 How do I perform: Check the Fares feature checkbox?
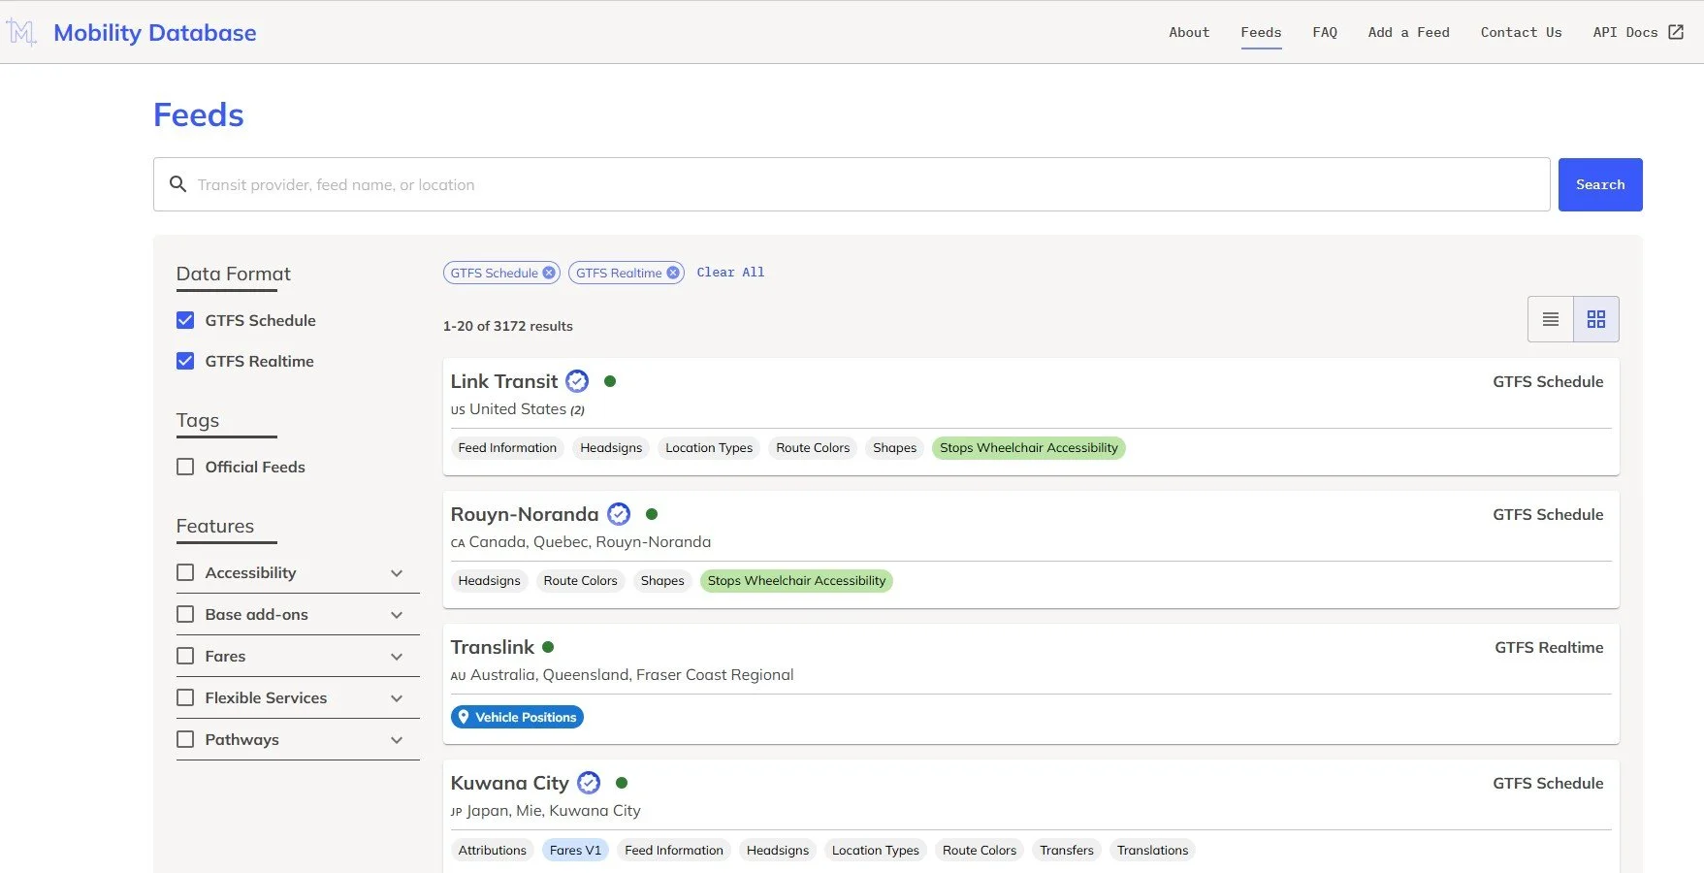click(185, 656)
